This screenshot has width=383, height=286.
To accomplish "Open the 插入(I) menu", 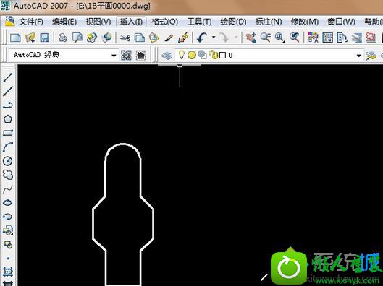I will pos(132,22).
